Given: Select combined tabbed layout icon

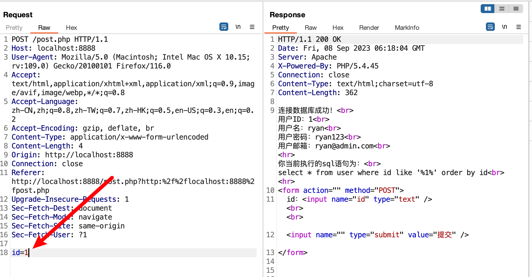Looking at the screenshot, I should click(x=516, y=9).
